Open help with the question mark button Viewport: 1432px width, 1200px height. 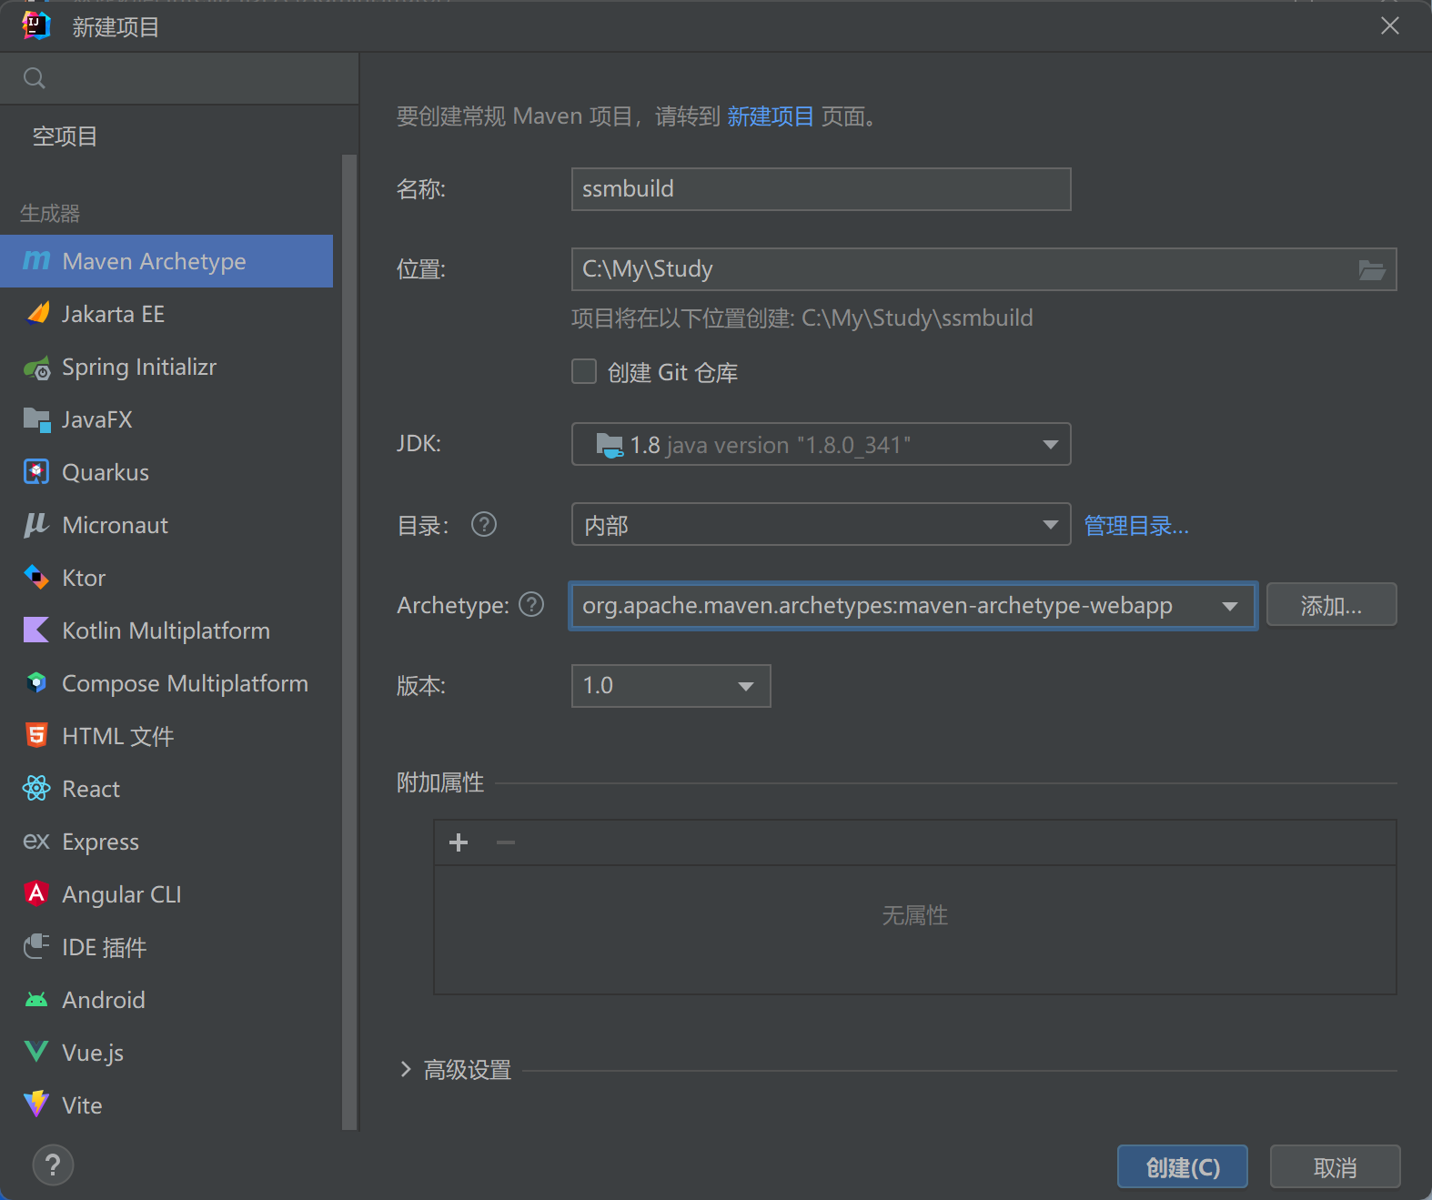(53, 1165)
